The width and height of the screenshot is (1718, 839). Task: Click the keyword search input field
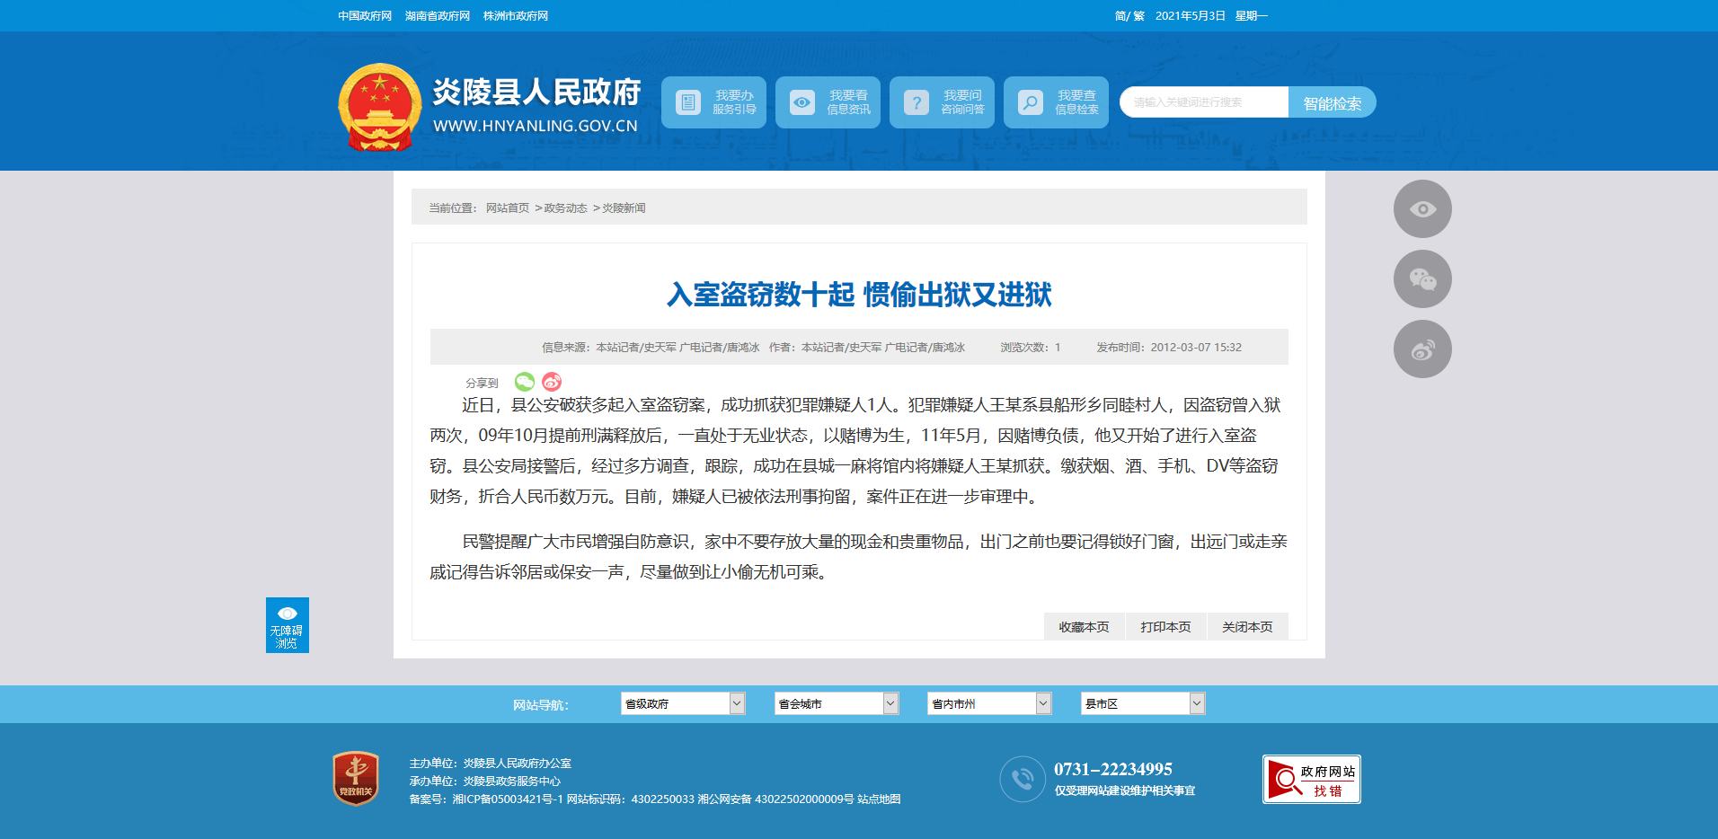coord(1203,102)
